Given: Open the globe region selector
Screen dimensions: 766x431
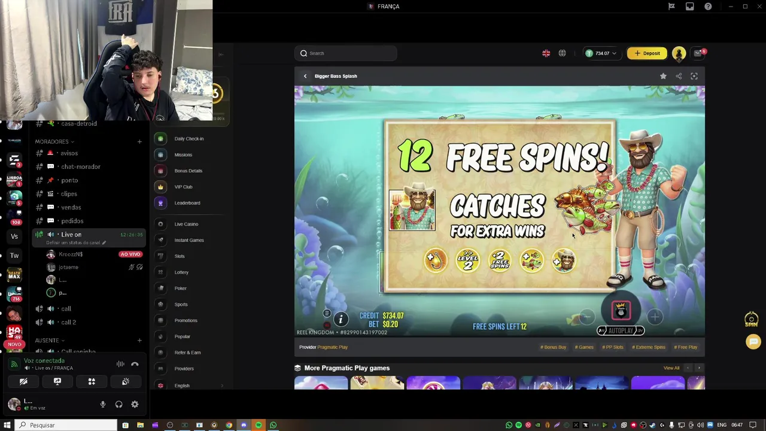Looking at the screenshot, I should [x=562, y=53].
